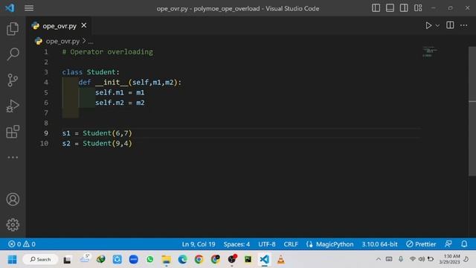This screenshot has height=268, width=476.
Task: Open the Extensions view
Action: click(13, 132)
